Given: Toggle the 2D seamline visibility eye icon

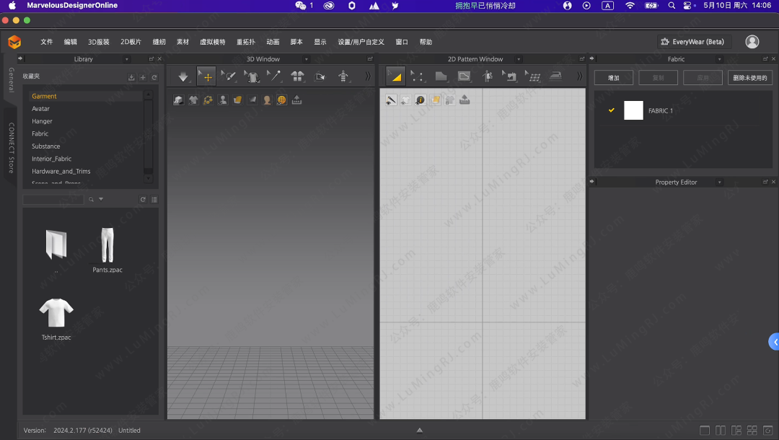Looking at the screenshot, I should 391,100.
